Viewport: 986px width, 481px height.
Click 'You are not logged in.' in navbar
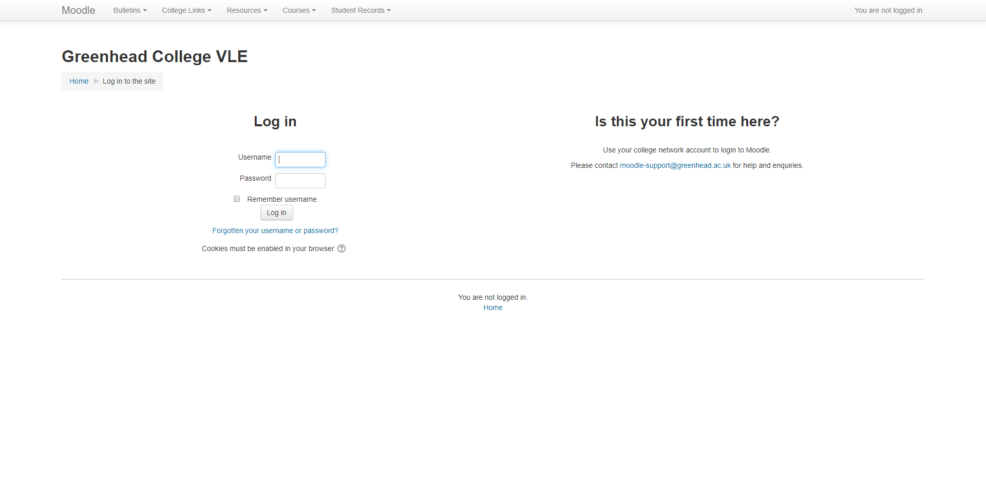tap(889, 10)
